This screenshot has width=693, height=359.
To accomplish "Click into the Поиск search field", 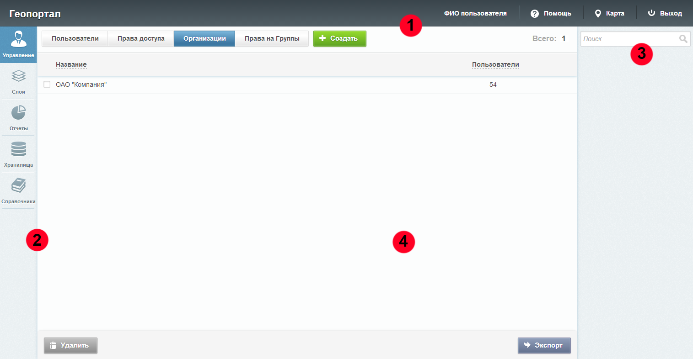I will coord(629,39).
